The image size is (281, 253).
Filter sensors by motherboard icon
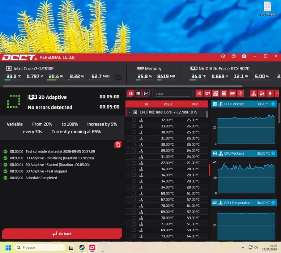[216, 94]
